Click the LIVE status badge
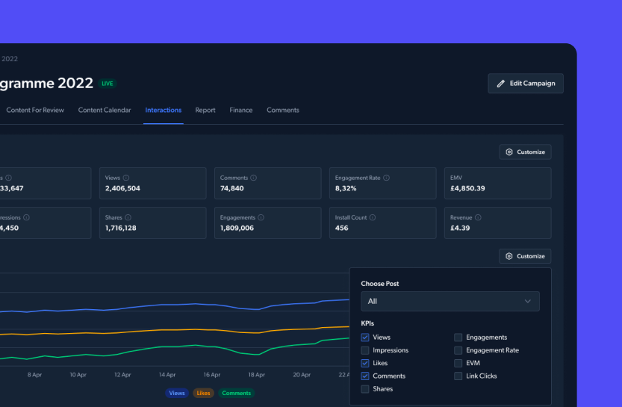 coord(107,84)
